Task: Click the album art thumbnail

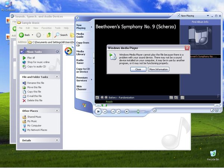Action: pyautogui.click(x=200, y=38)
